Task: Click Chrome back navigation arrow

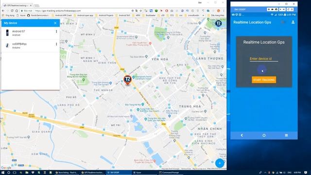Action: [x=3, y=11]
